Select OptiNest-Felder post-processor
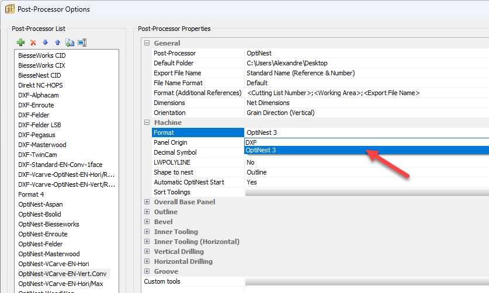The height and width of the screenshot is (293, 489). click(x=40, y=244)
